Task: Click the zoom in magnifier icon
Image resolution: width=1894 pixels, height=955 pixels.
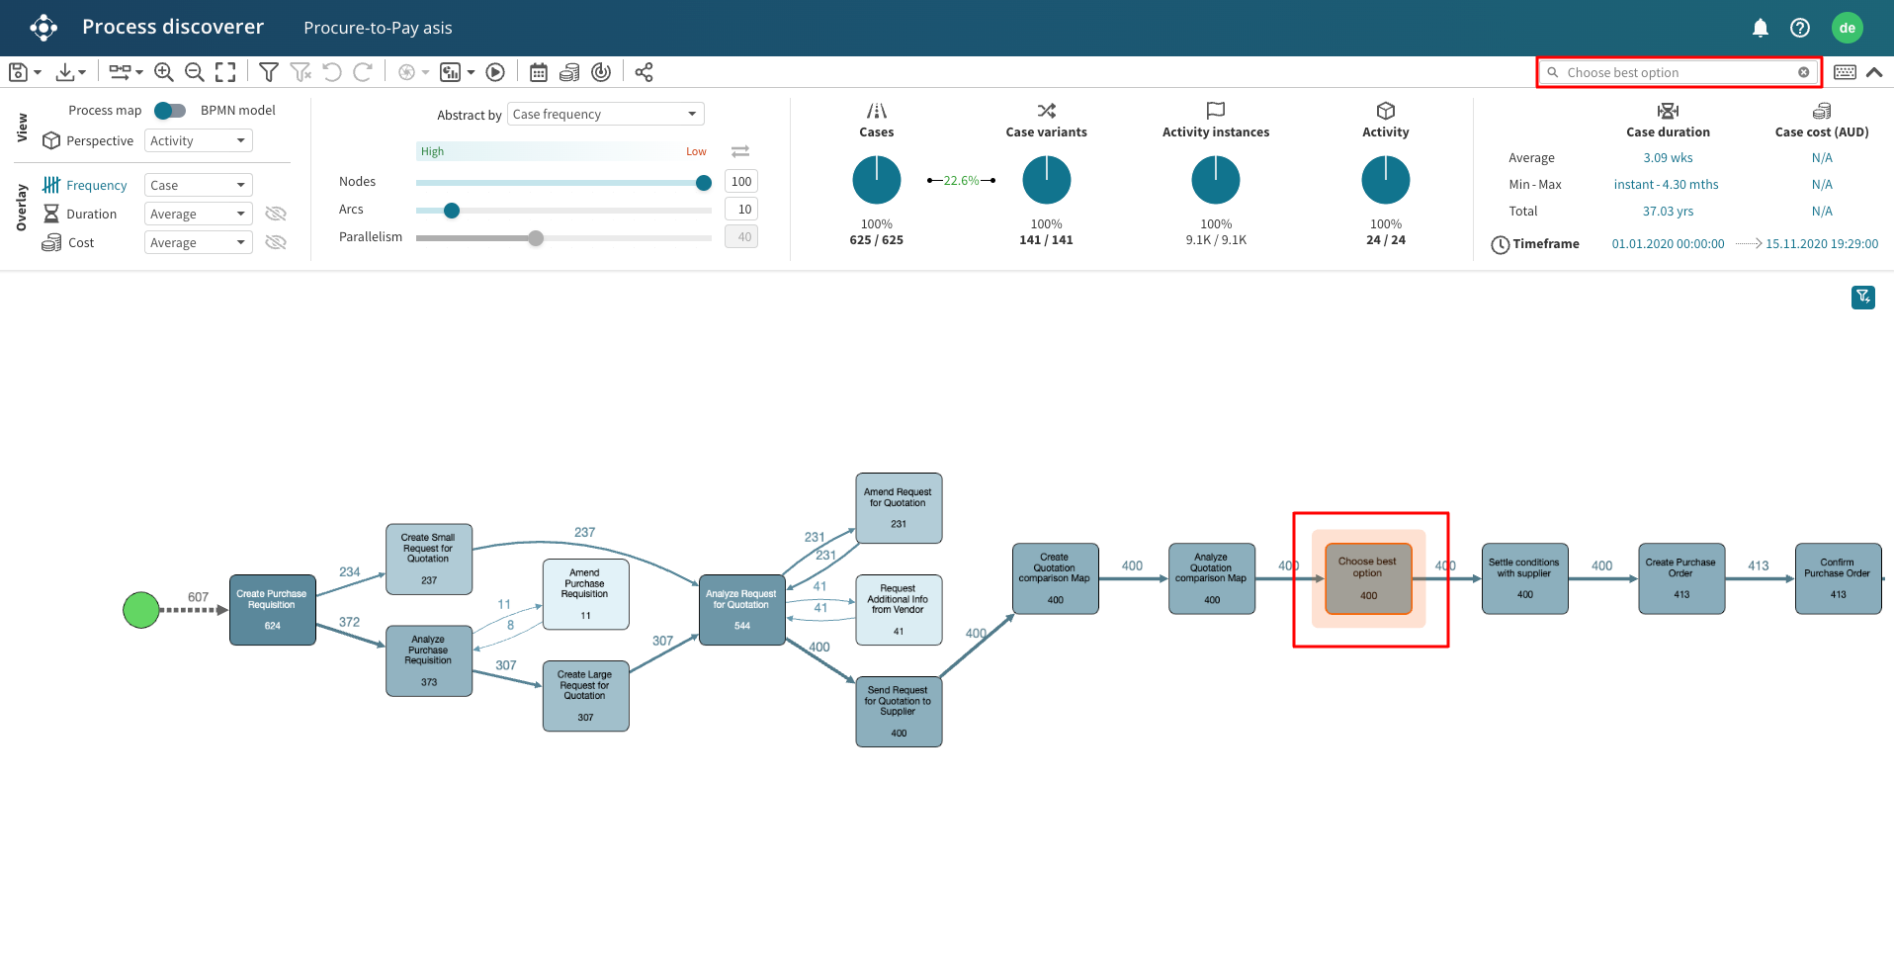Action: (x=164, y=72)
